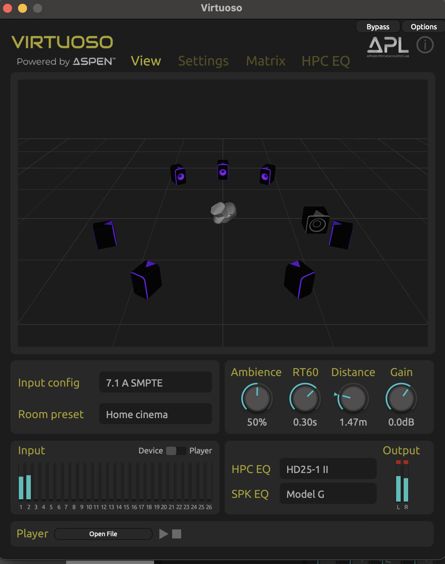Click the Ambience knob
The width and height of the screenshot is (445, 564).
coord(257,398)
